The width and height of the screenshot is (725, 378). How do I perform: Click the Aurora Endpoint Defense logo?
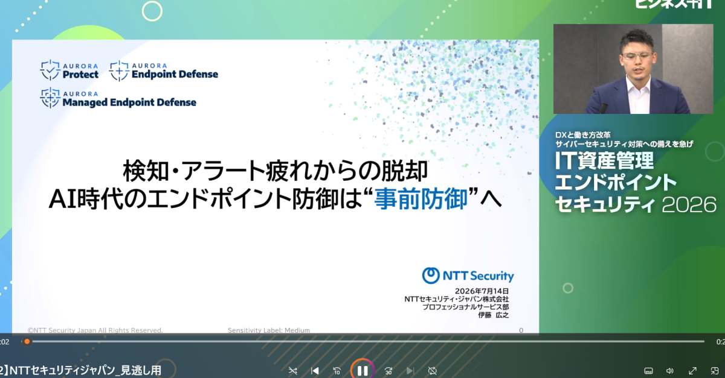tap(164, 71)
